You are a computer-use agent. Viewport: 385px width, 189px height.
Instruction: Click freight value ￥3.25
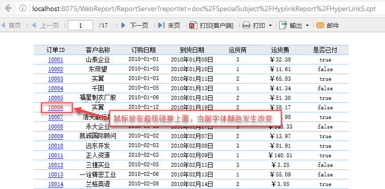[280, 165]
